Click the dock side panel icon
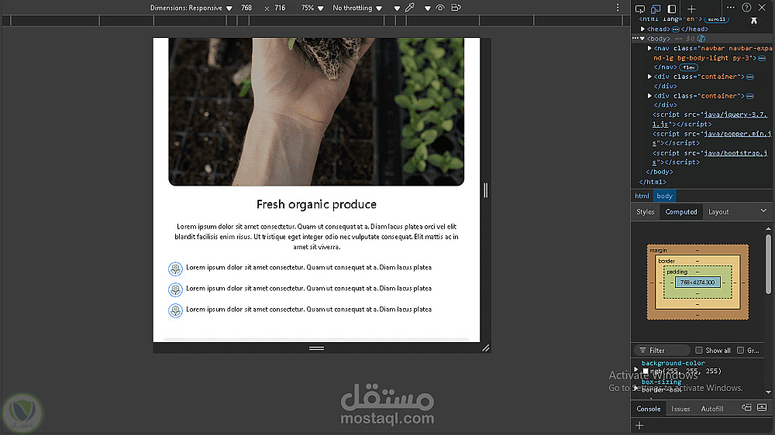This screenshot has width=775, height=435. (672, 9)
